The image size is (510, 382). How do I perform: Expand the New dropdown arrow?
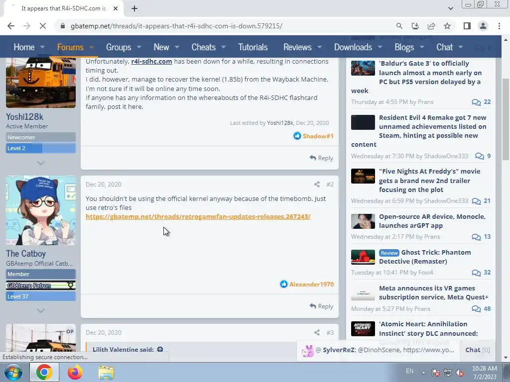click(x=177, y=47)
